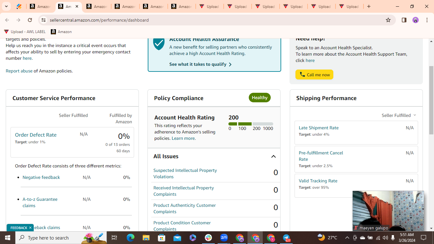Open the Mail app from the taskbar
The width and height of the screenshot is (434, 244).
(177, 238)
